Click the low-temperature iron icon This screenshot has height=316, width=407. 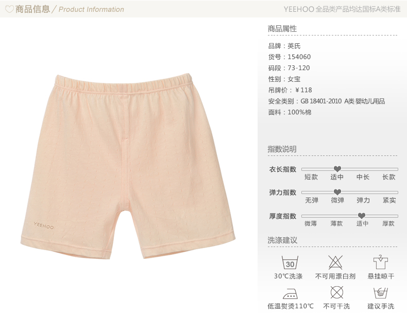click(290, 293)
